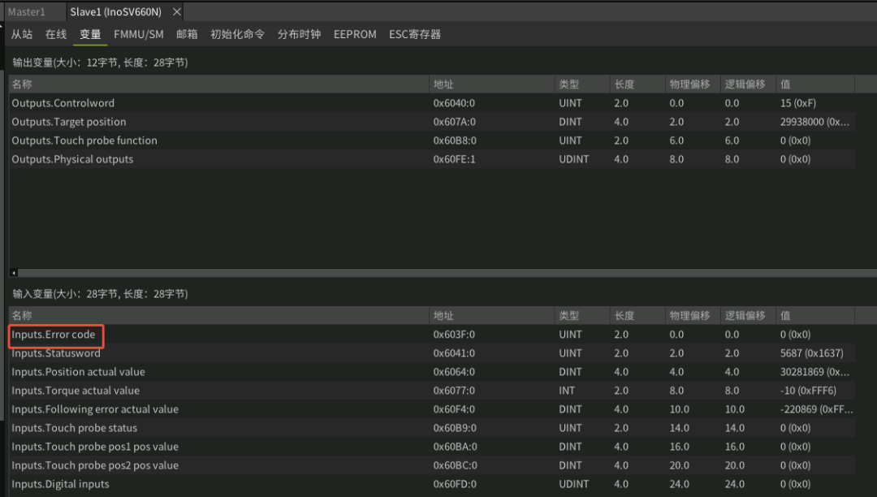877x497 pixels.
Task: Select the Outputs.Physical outputs row
Action: click(432, 159)
